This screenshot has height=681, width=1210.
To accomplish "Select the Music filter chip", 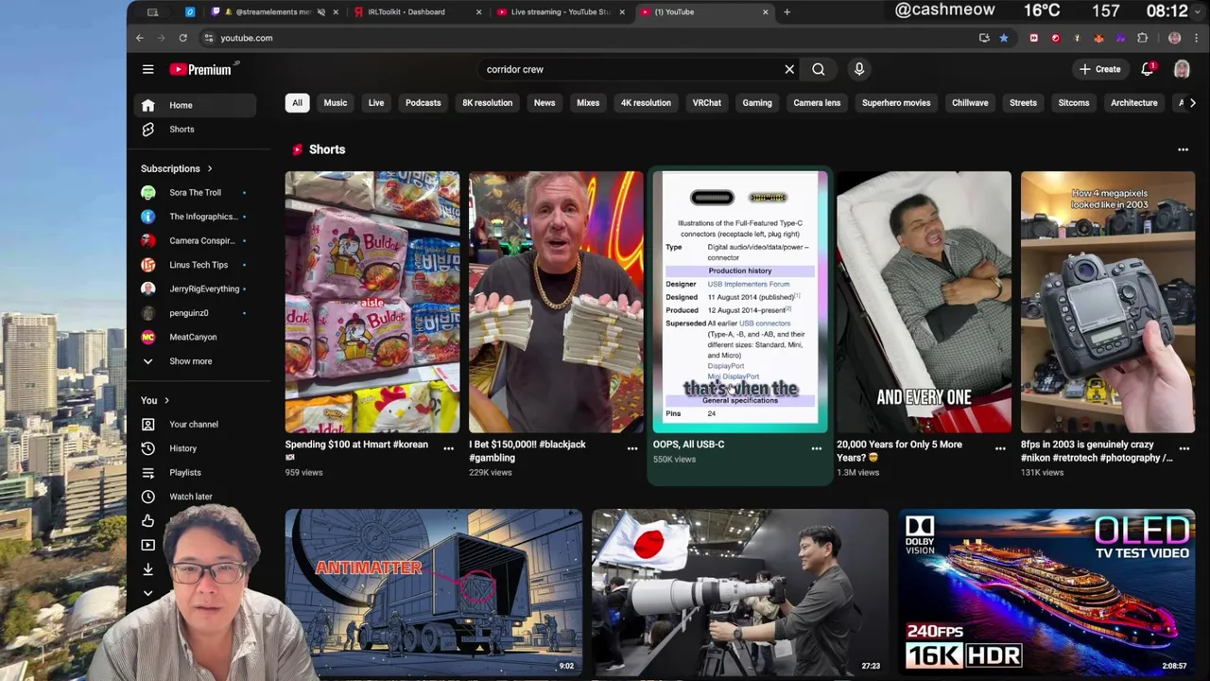I will click(x=336, y=103).
